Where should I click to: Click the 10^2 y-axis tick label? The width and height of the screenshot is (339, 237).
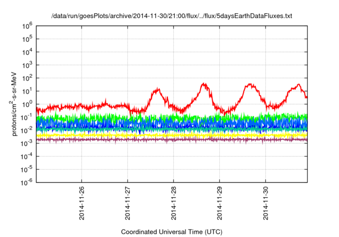[27, 78]
